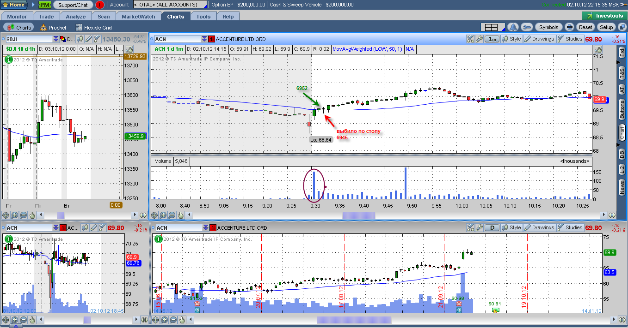This screenshot has width=628, height=328.
Task: Select the Flexible Grid view
Action: (x=94, y=28)
